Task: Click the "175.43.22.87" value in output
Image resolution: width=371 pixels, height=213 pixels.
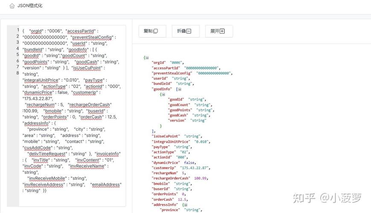Action: [194, 168]
